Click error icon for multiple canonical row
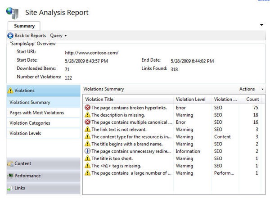 pos(87,122)
